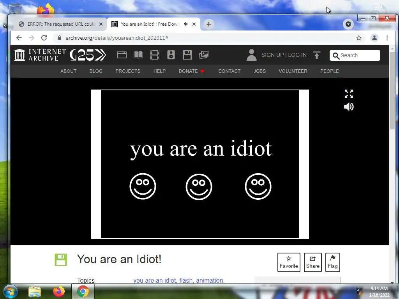Enter fullscreen with the expand arrows icon
The image size is (399, 299).
tap(349, 94)
